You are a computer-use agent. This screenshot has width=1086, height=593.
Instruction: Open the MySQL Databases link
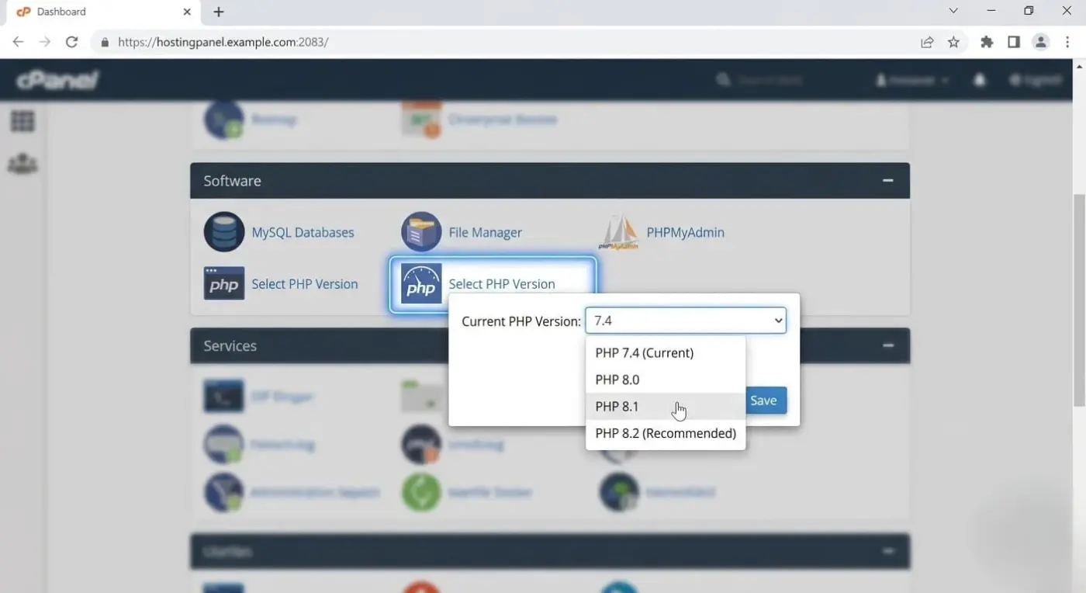point(303,232)
